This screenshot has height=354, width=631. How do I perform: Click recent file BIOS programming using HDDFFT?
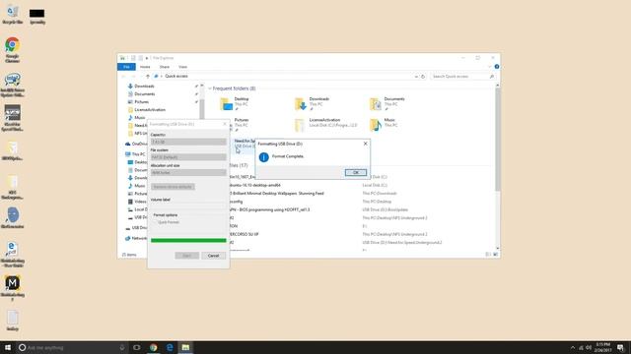pos(269,209)
